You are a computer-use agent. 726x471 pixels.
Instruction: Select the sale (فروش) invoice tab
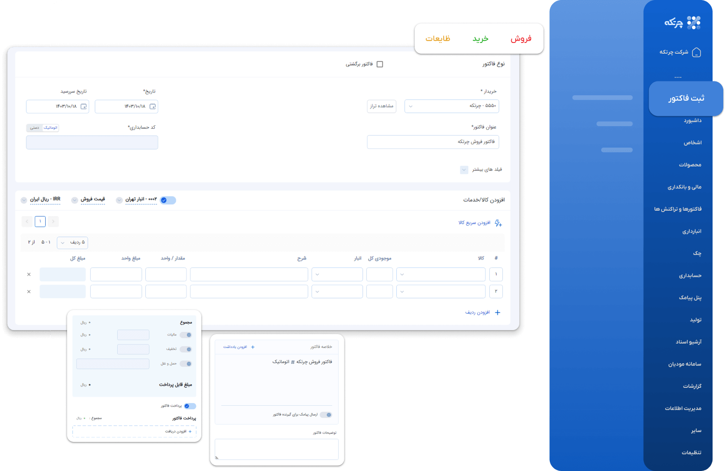521,39
